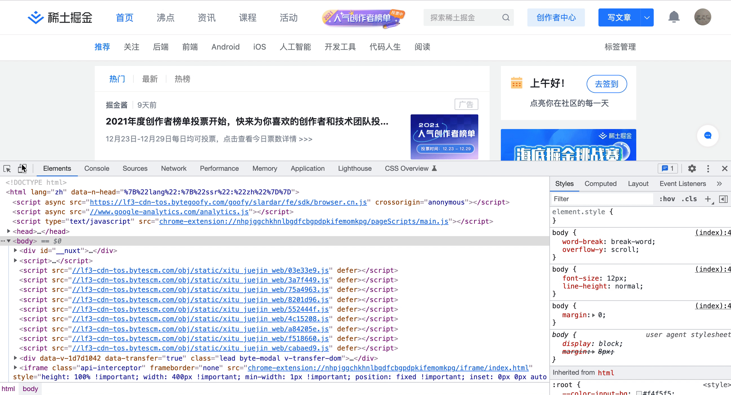Toggle the device toolbar in DevTools

click(22, 168)
